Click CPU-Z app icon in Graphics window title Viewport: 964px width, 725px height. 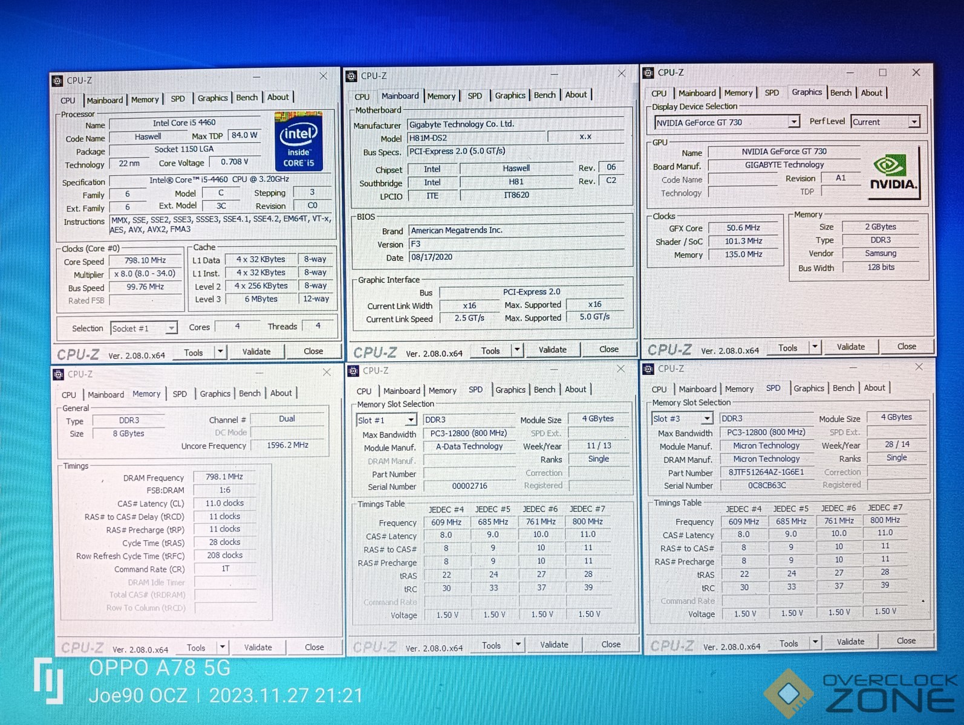(648, 72)
